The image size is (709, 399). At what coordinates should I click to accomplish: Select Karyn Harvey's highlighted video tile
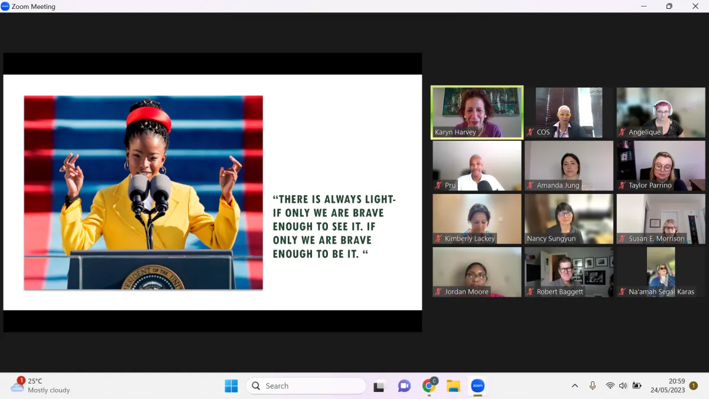click(477, 112)
